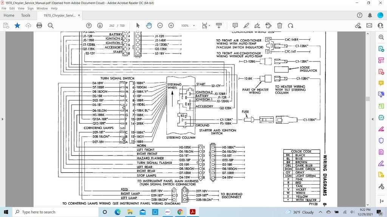Select the highlight text tool

246,26
